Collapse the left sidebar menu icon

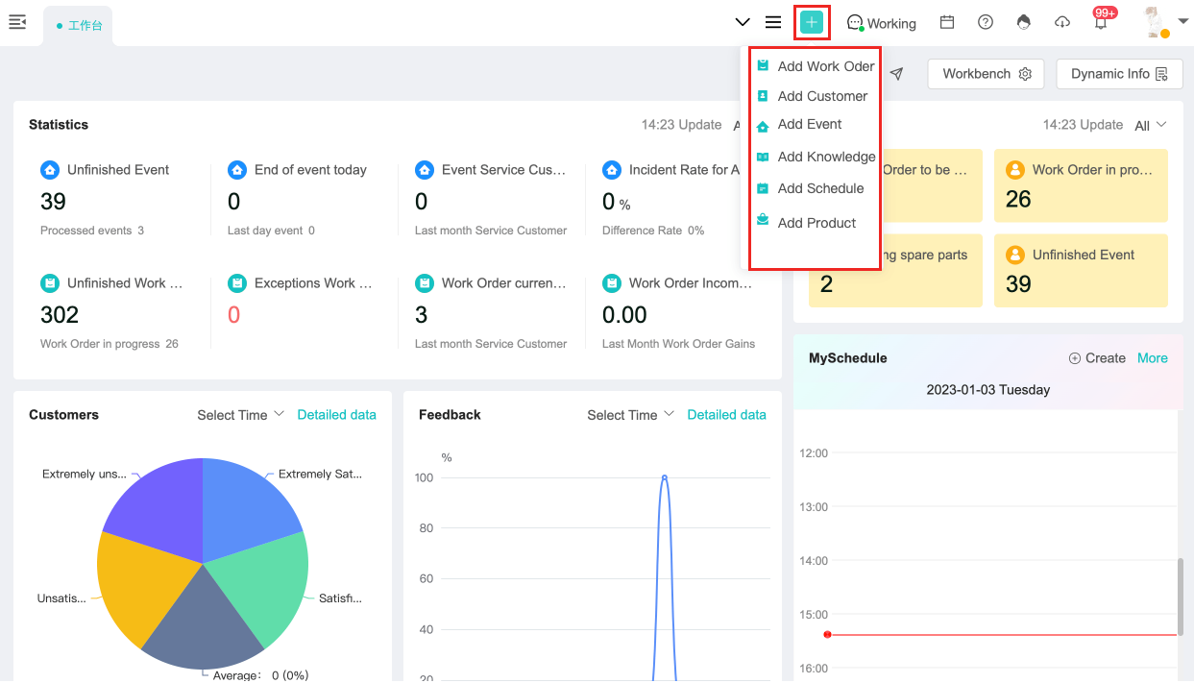coord(16,22)
